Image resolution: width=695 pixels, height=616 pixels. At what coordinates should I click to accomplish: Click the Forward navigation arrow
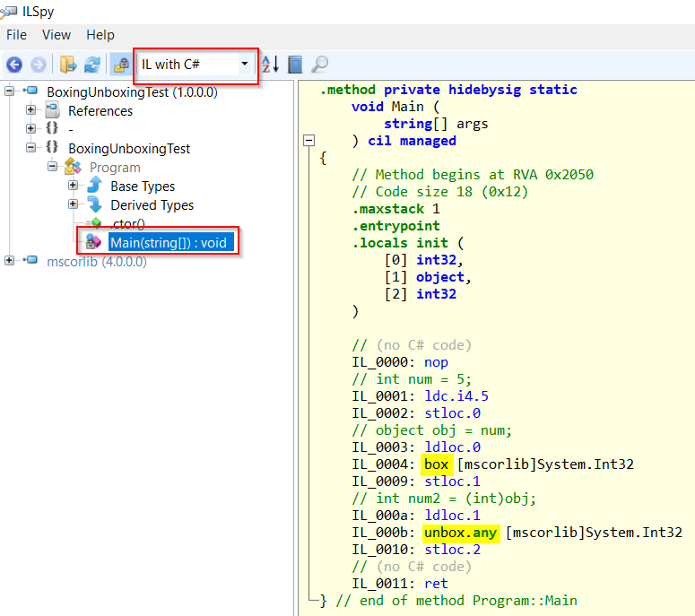pos(38,65)
